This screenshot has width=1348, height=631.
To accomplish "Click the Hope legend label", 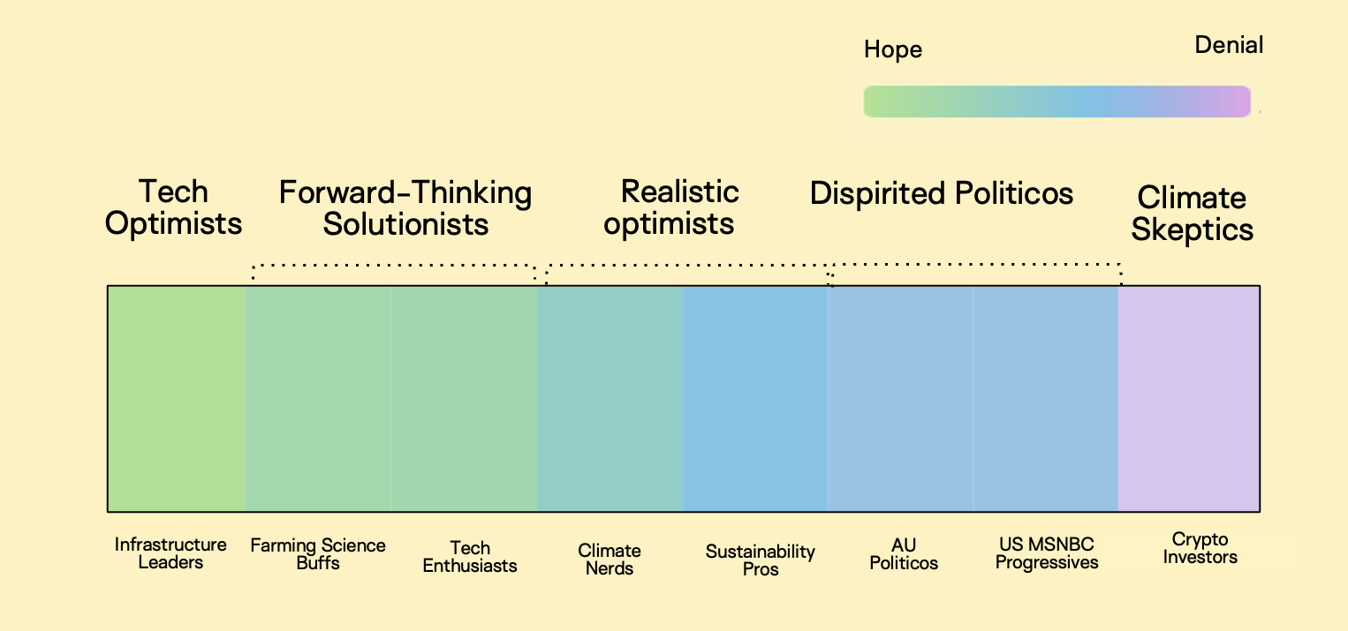I will 892,49.
